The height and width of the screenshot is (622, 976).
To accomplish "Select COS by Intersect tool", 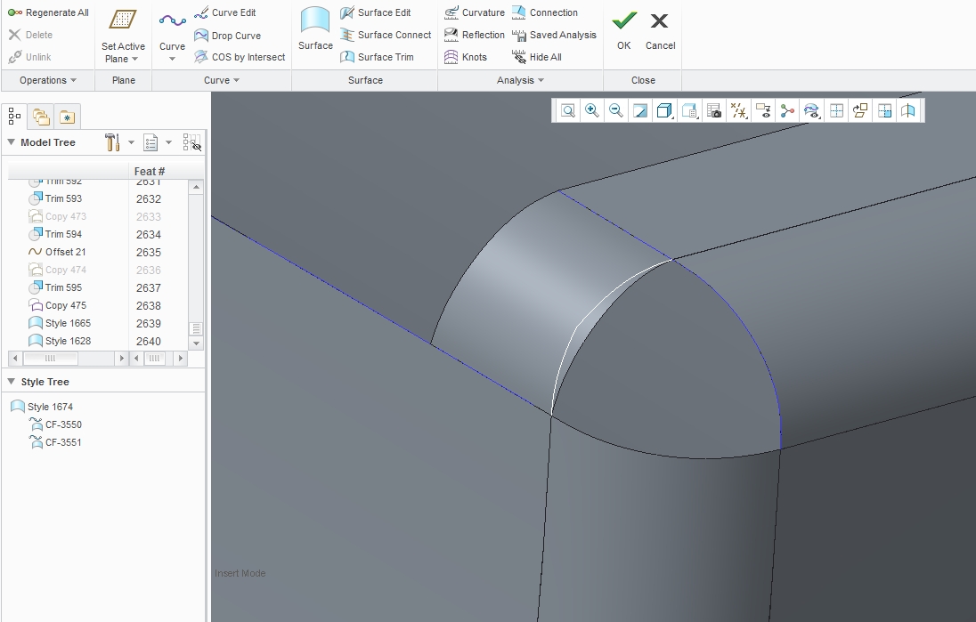I will coord(240,57).
